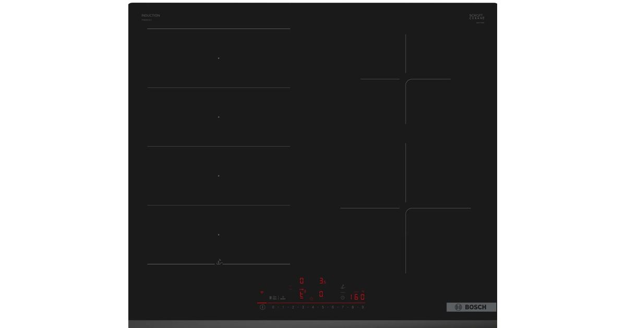Tap the center dot of the topmost left zone

(x=219, y=58)
